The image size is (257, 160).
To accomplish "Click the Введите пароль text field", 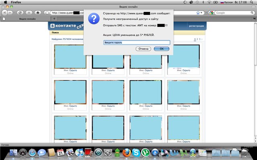I will (137, 42).
